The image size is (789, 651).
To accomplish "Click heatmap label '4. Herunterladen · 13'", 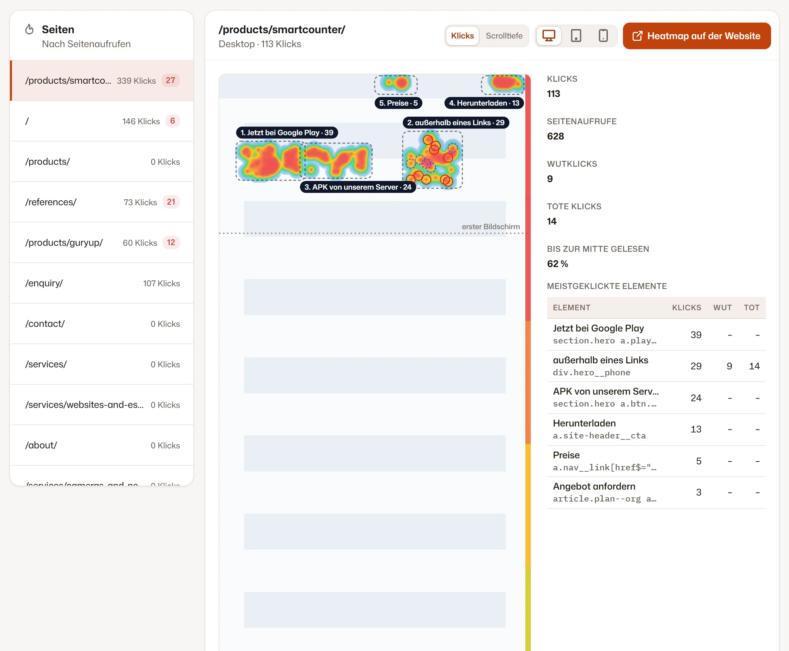I will [484, 103].
